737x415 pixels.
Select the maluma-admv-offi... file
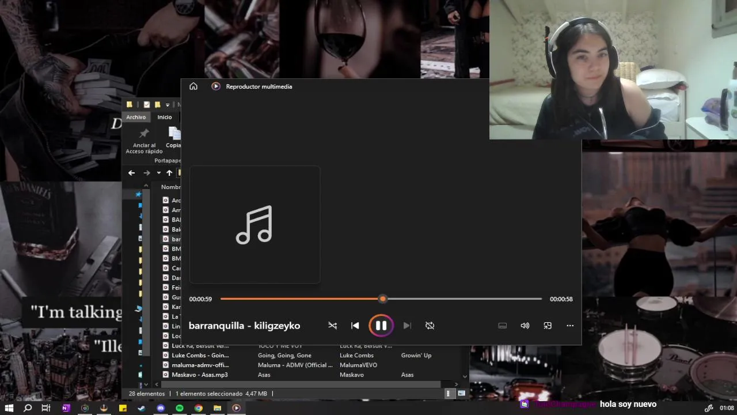coord(200,365)
